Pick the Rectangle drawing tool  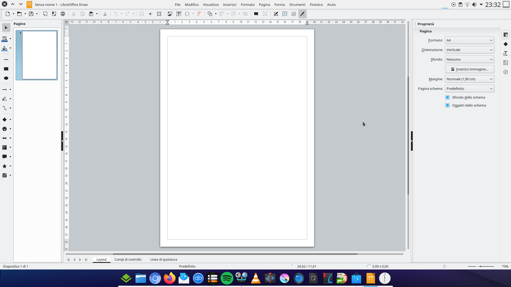[x=6, y=69]
